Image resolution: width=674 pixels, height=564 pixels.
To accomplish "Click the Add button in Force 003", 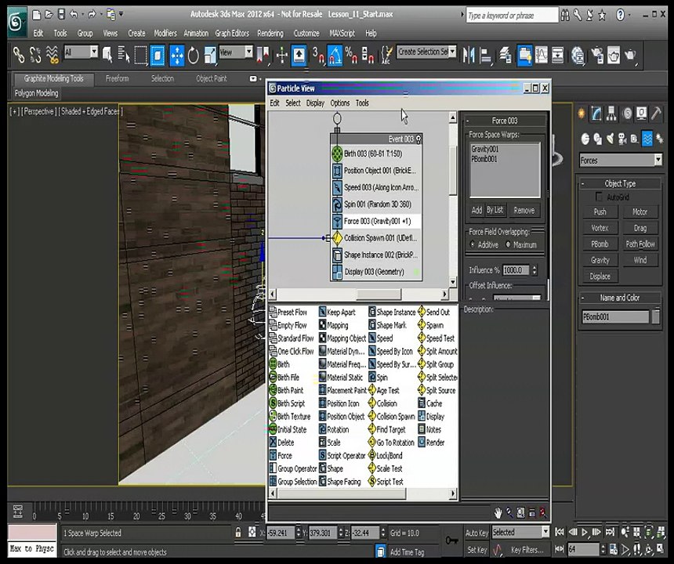I will click(x=477, y=210).
